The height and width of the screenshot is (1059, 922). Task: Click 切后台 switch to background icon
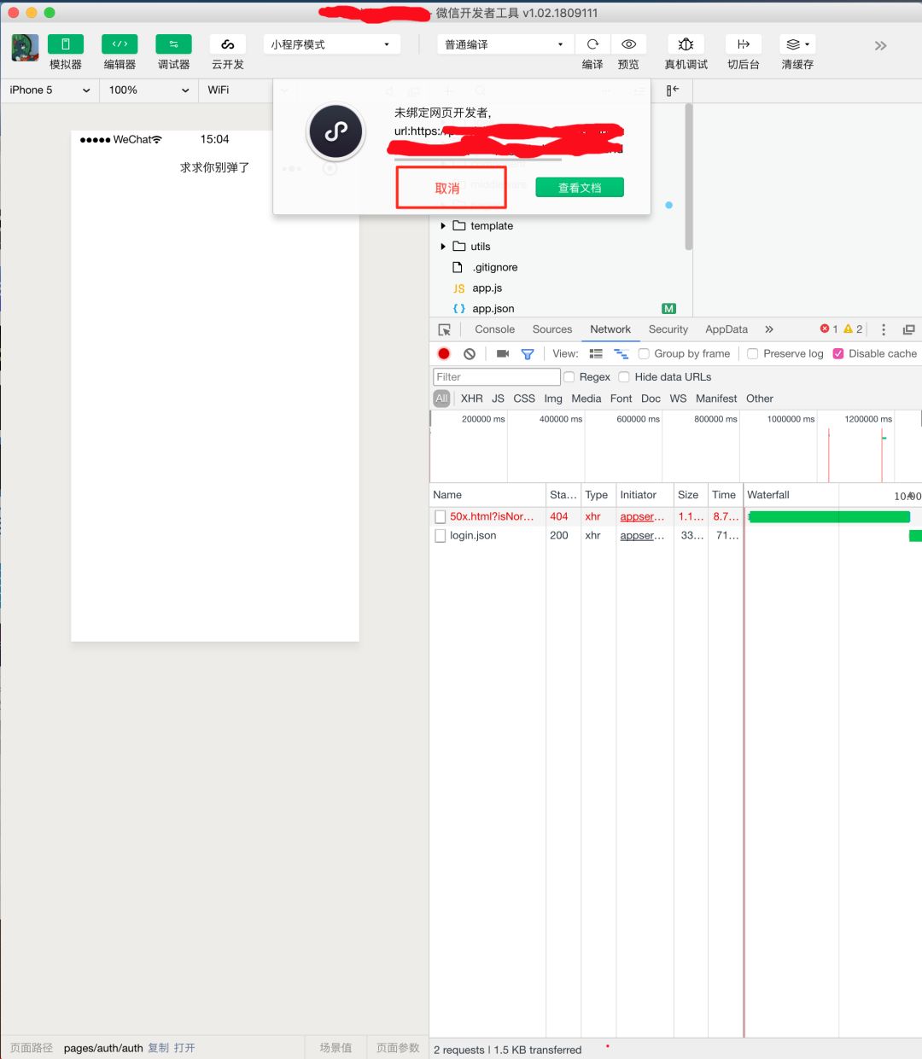(x=743, y=44)
